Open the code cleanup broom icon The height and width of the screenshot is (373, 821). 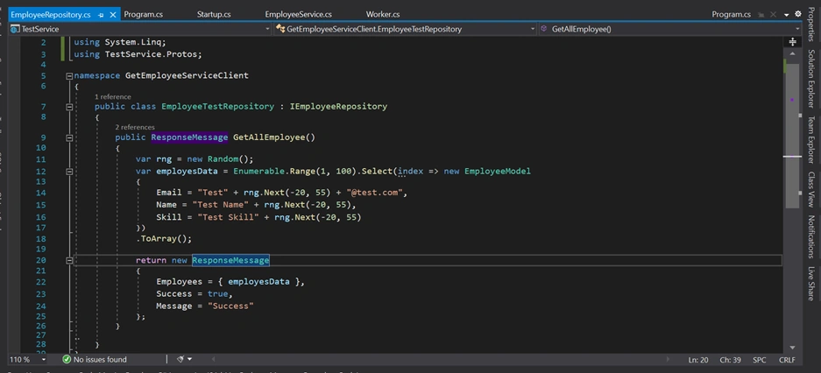coord(180,359)
